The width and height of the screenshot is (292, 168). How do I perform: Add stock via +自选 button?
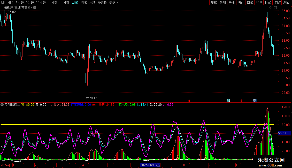click(x=277, y=2)
